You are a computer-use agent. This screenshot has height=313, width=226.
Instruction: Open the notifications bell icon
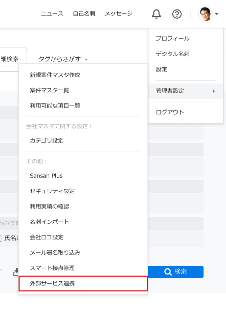pyautogui.click(x=156, y=14)
